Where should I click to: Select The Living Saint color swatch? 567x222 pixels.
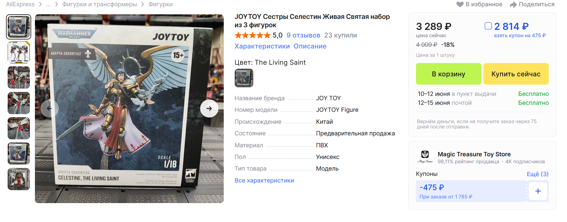244,78
